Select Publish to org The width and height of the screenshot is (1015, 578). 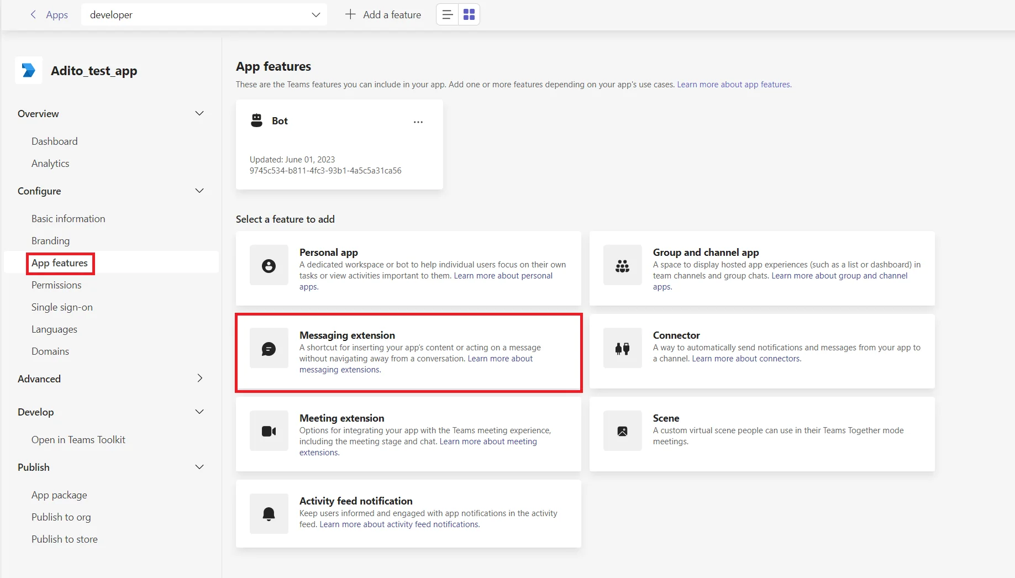(x=61, y=517)
